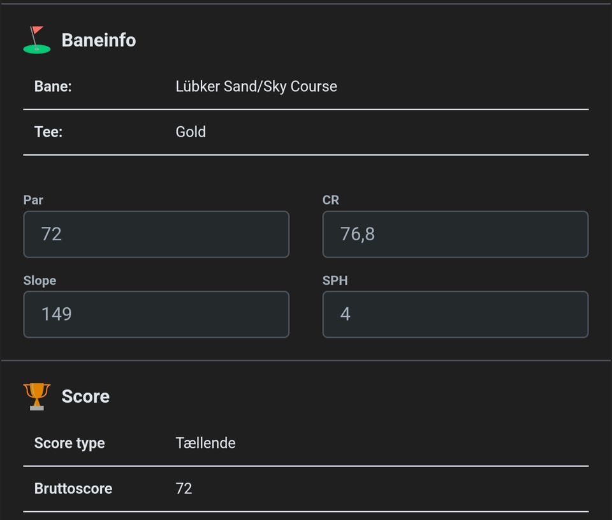Click the Gold tee value

191,132
